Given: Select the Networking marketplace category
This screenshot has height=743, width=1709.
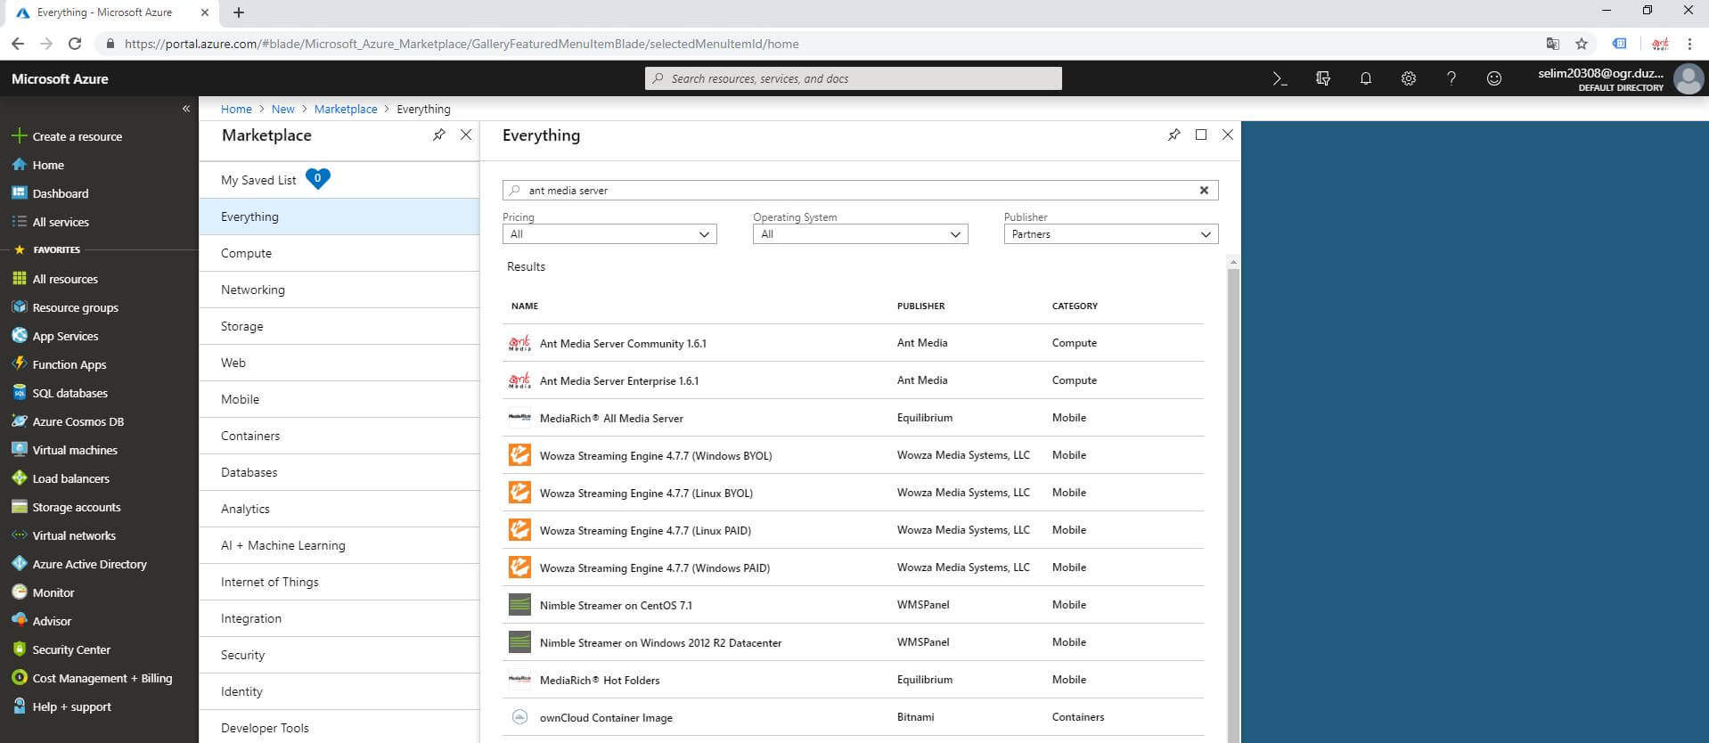Looking at the screenshot, I should 339,290.
